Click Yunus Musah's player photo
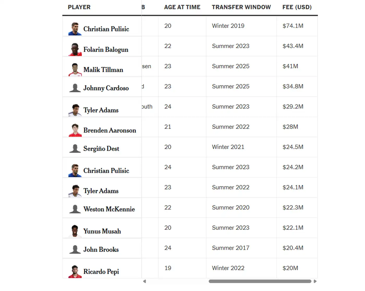The width and height of the screenshot is (365, 291). pyautogui.click(x=75, y=231)
